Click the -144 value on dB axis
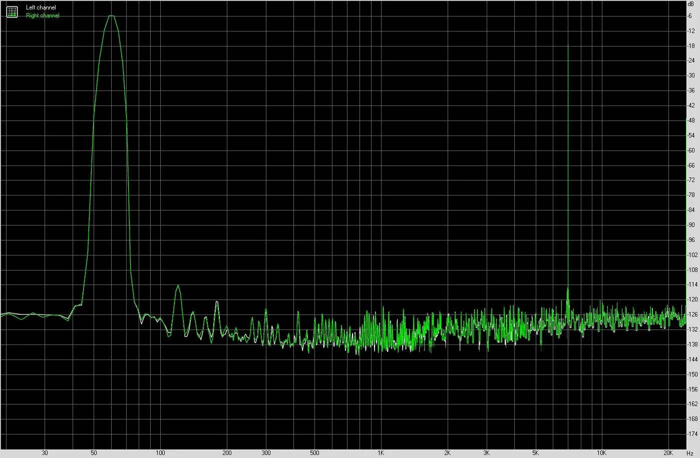Image resolution: width=700 pixels, height=458 pixels. click(x=692, y=359)
